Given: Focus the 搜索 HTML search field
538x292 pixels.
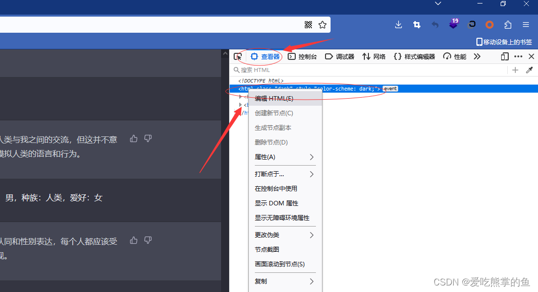Looking at the screenshot, I should coord(368,70).
